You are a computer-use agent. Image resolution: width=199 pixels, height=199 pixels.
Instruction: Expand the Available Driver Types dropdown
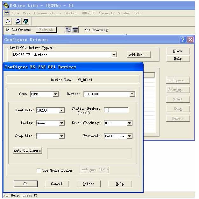[x=114, y=55]
